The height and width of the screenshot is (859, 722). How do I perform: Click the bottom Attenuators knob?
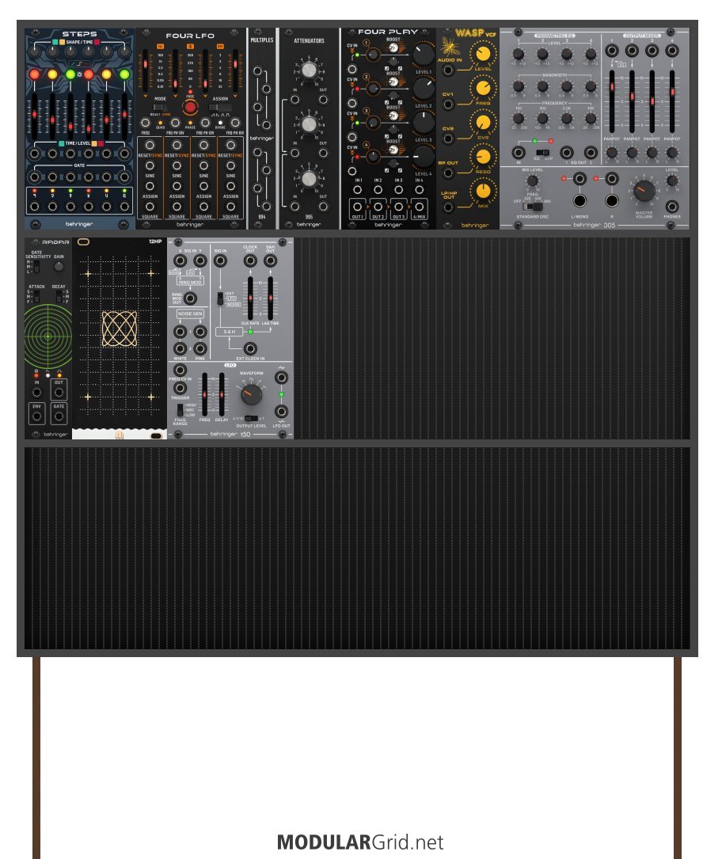(x=309, y=179)
